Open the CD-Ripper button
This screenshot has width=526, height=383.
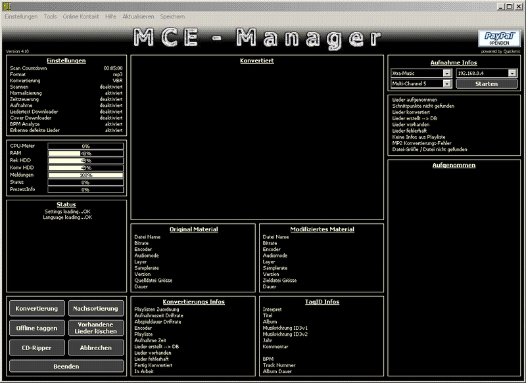coord(37,348)
